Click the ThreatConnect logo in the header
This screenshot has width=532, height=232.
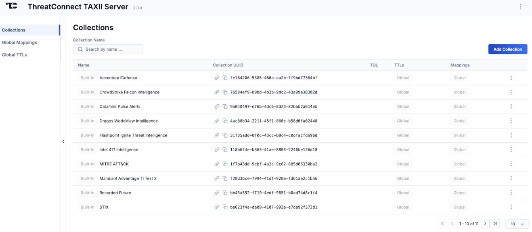coord(12,6)
